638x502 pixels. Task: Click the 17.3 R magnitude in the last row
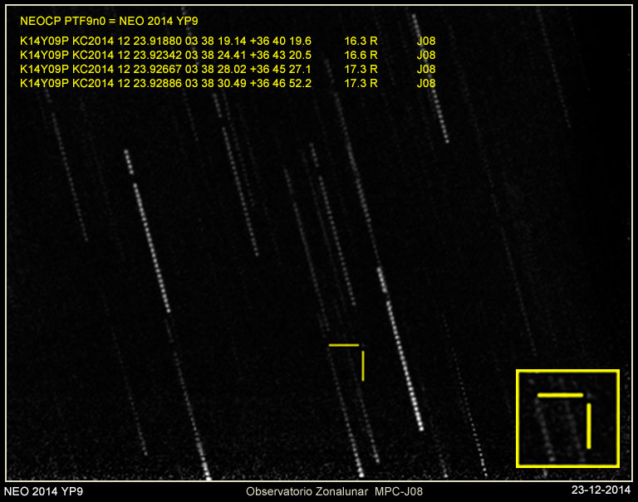[x=361, y=83]
